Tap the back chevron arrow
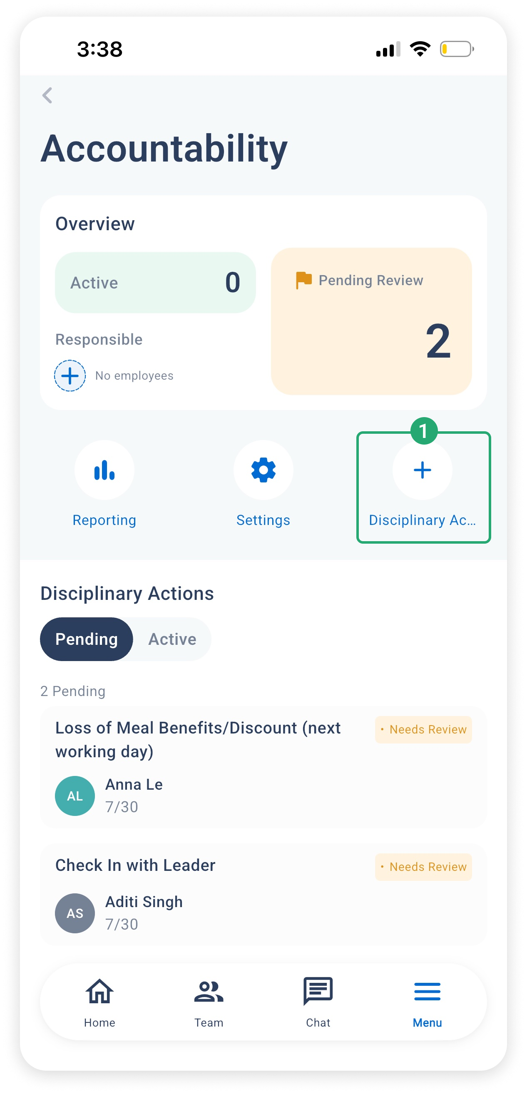527x1094 pixels. 47,95
